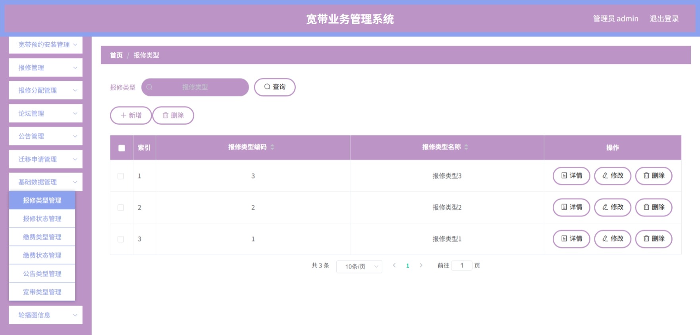
Task: View 详情 for 报修类型2
Action: 571,207
